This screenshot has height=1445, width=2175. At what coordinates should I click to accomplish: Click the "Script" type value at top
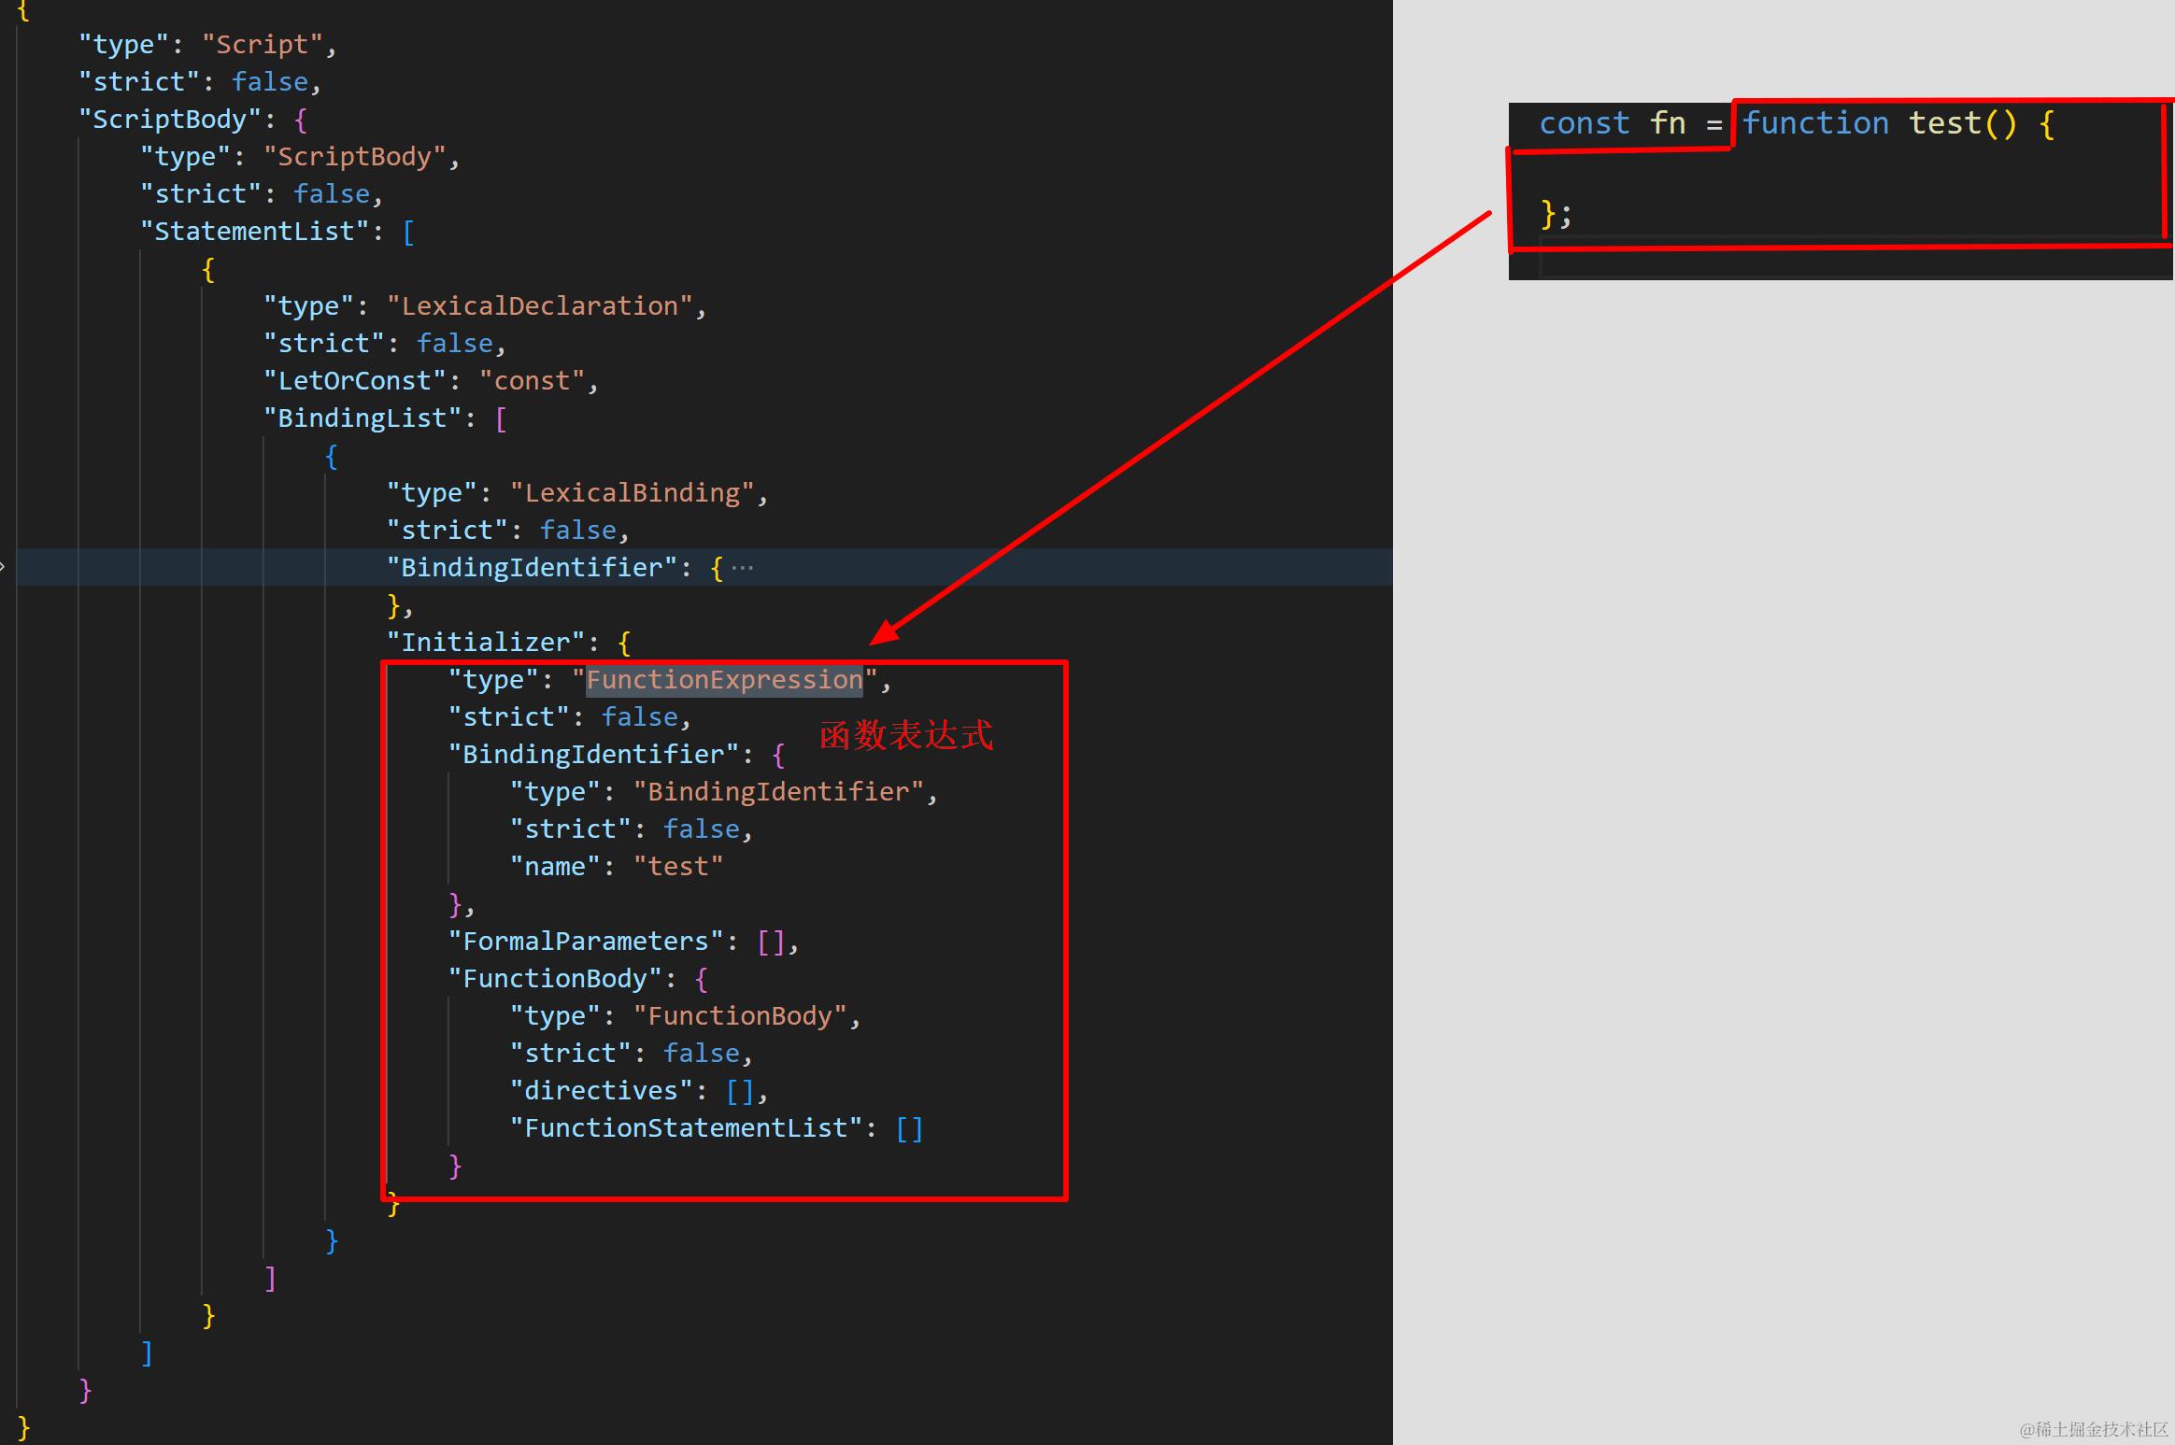pyautogui.click(x=262, y=44)
